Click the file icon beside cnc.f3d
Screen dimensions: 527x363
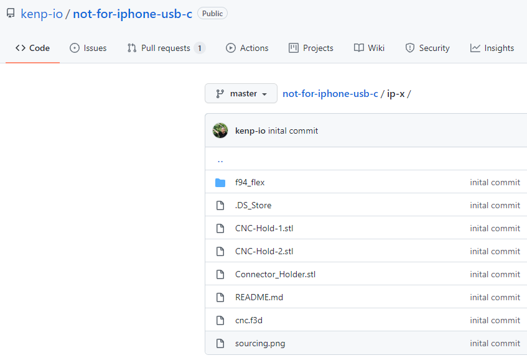[220, 320]
